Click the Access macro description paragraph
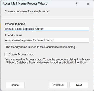 point(48,61)
